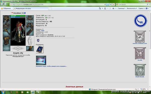Screen dimensions: 151x94
Task: Click the events.combats.com banner icon
Action: pos(140,37)
